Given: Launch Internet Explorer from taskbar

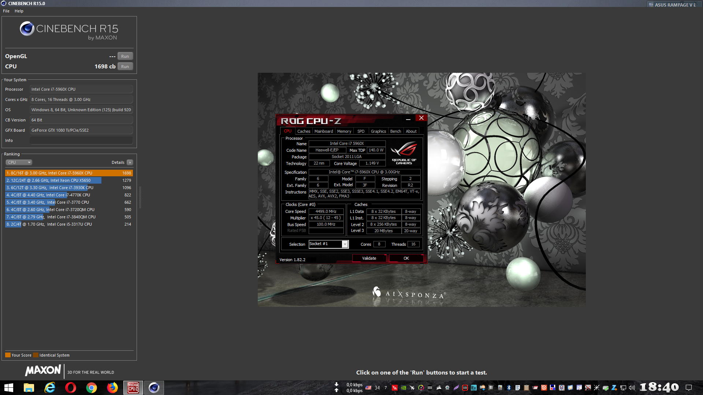Looking at the screenshot, I should point(50,388).
